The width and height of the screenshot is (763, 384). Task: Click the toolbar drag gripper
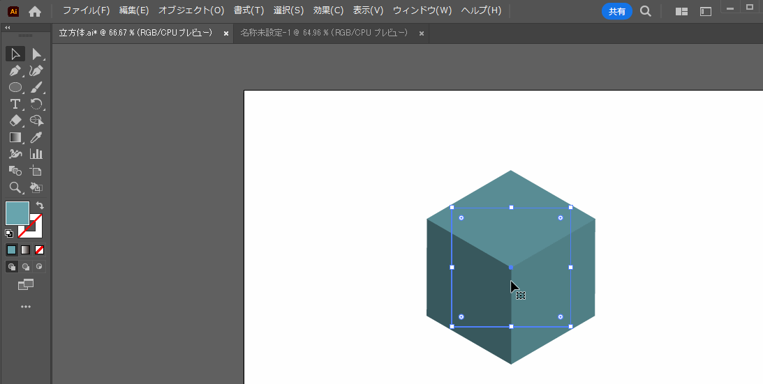click(x=26, y=36)
